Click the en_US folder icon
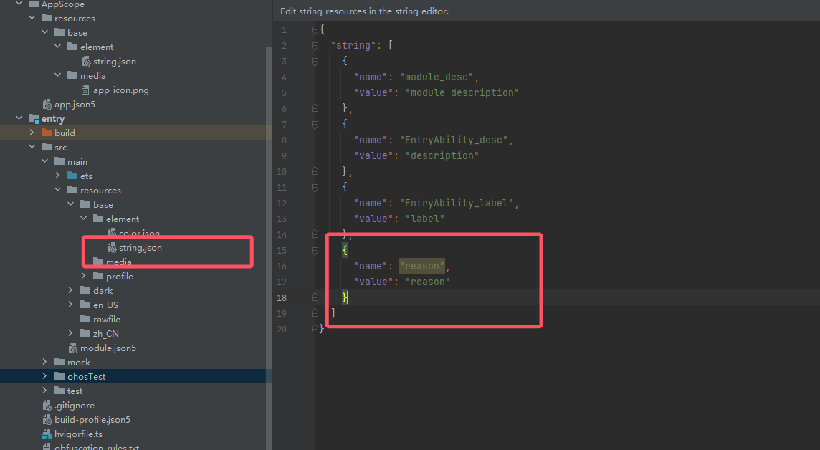 (85, 305)
